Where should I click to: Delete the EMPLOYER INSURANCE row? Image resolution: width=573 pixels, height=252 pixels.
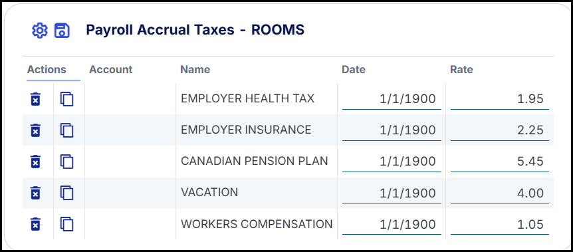[35, 130]
